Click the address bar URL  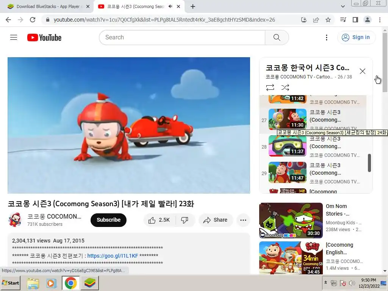(164, 20)
